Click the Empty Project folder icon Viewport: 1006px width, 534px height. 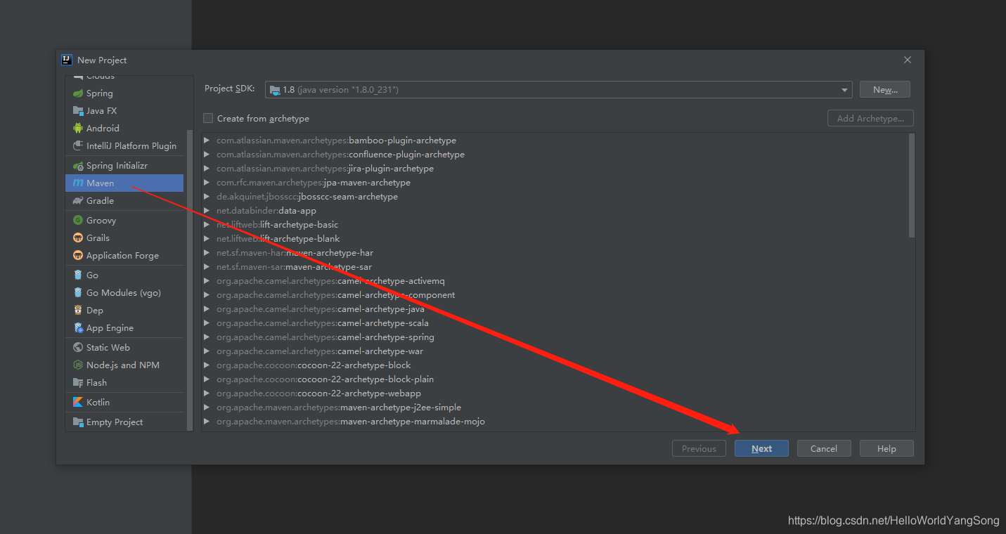tap(78, 422)
